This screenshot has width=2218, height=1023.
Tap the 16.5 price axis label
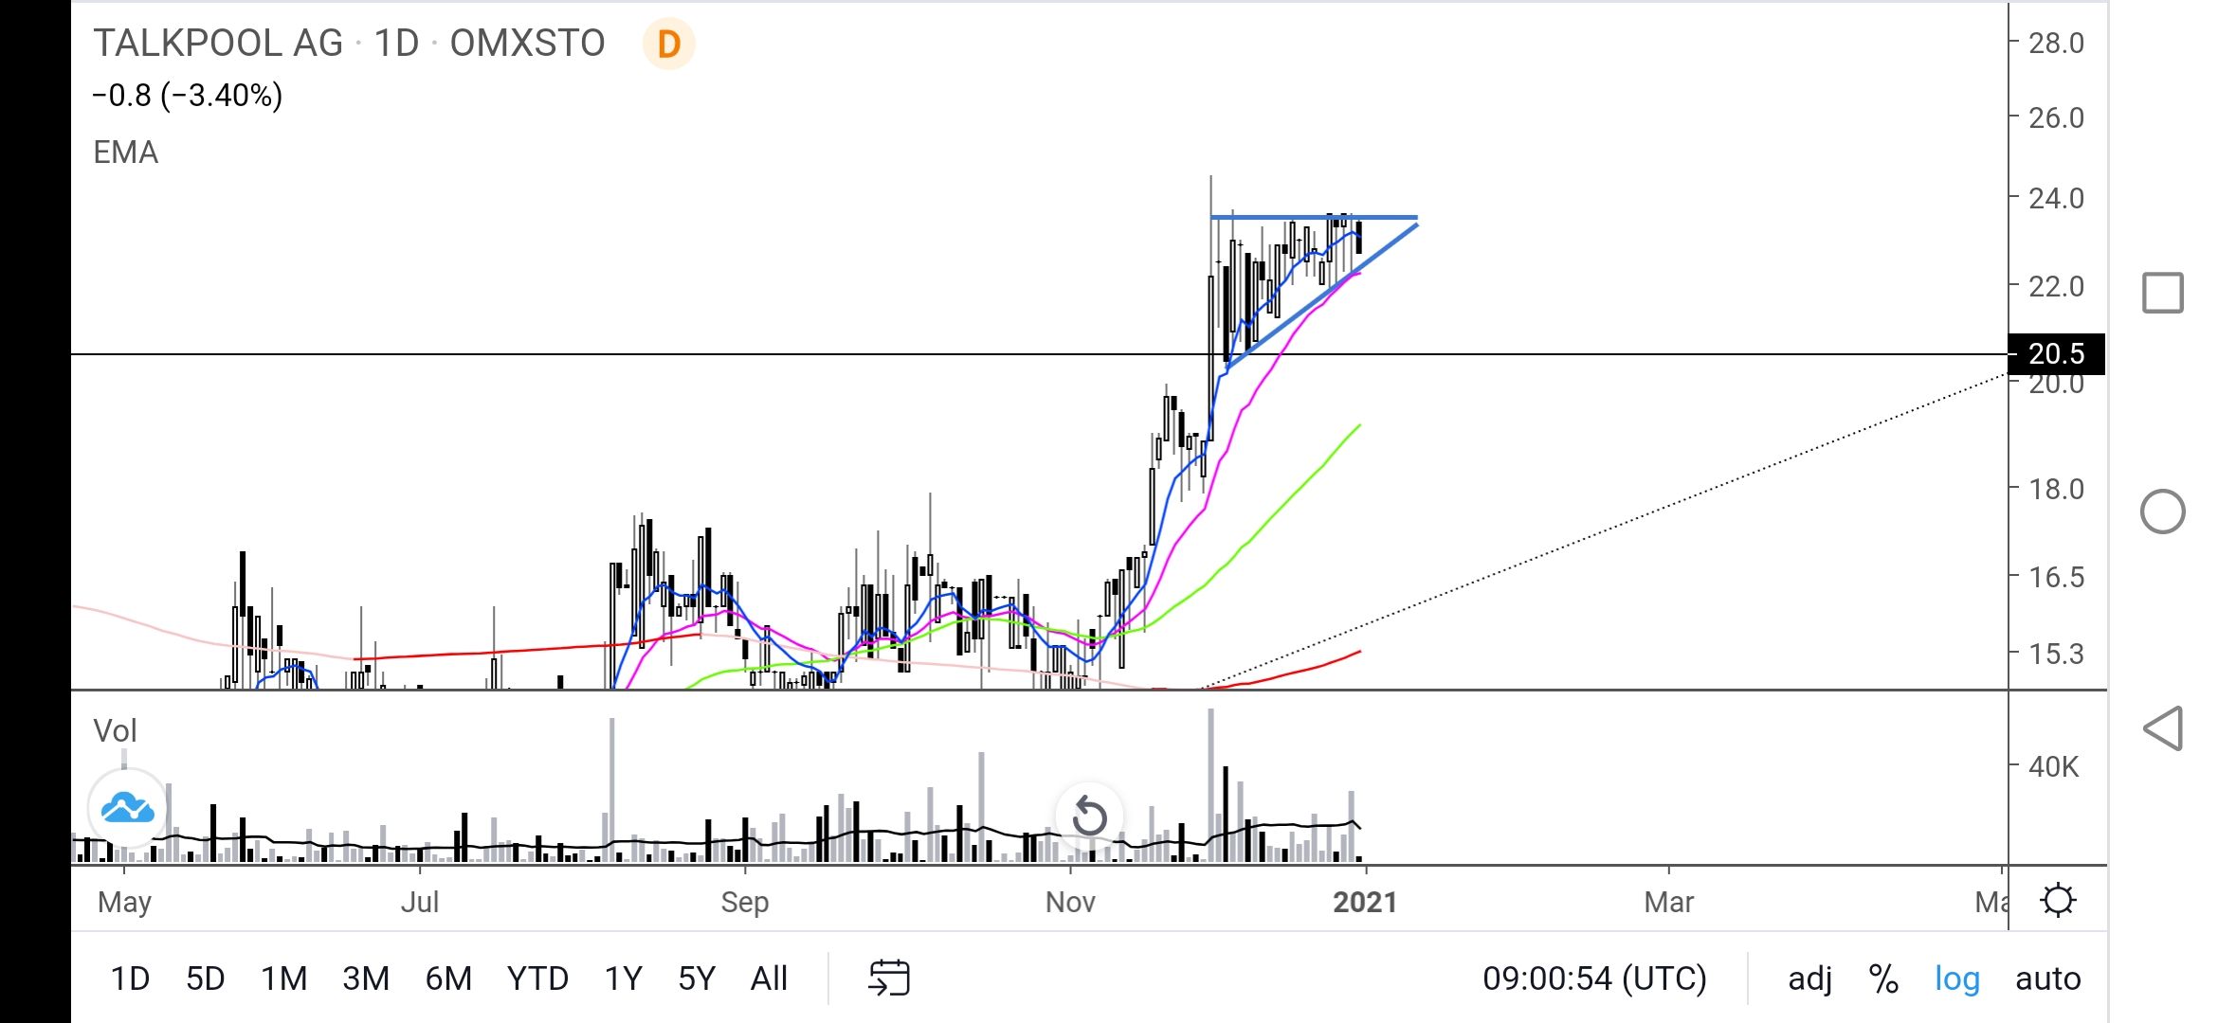coord(2056,577)
